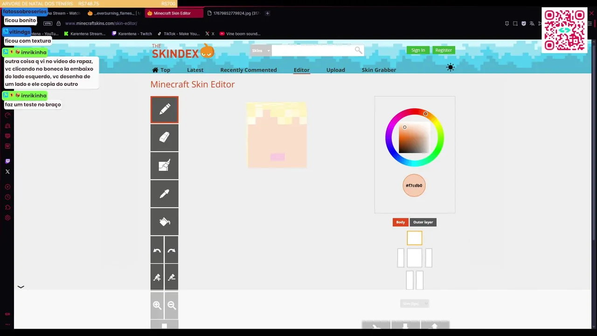Open X in the browser sidebar
Viewport: 597px width, 336px height.
coord(7,172)
